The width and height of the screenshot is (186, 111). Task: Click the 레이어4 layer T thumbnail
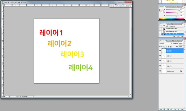pos(164,51)
